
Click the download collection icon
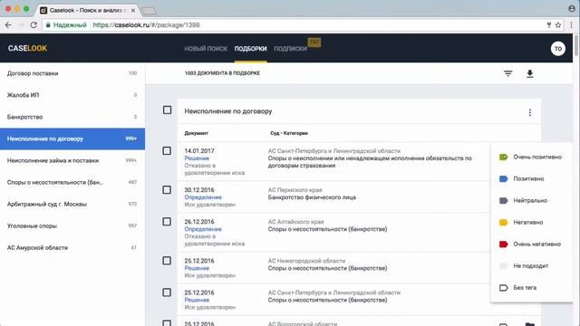tap(529, 73)
